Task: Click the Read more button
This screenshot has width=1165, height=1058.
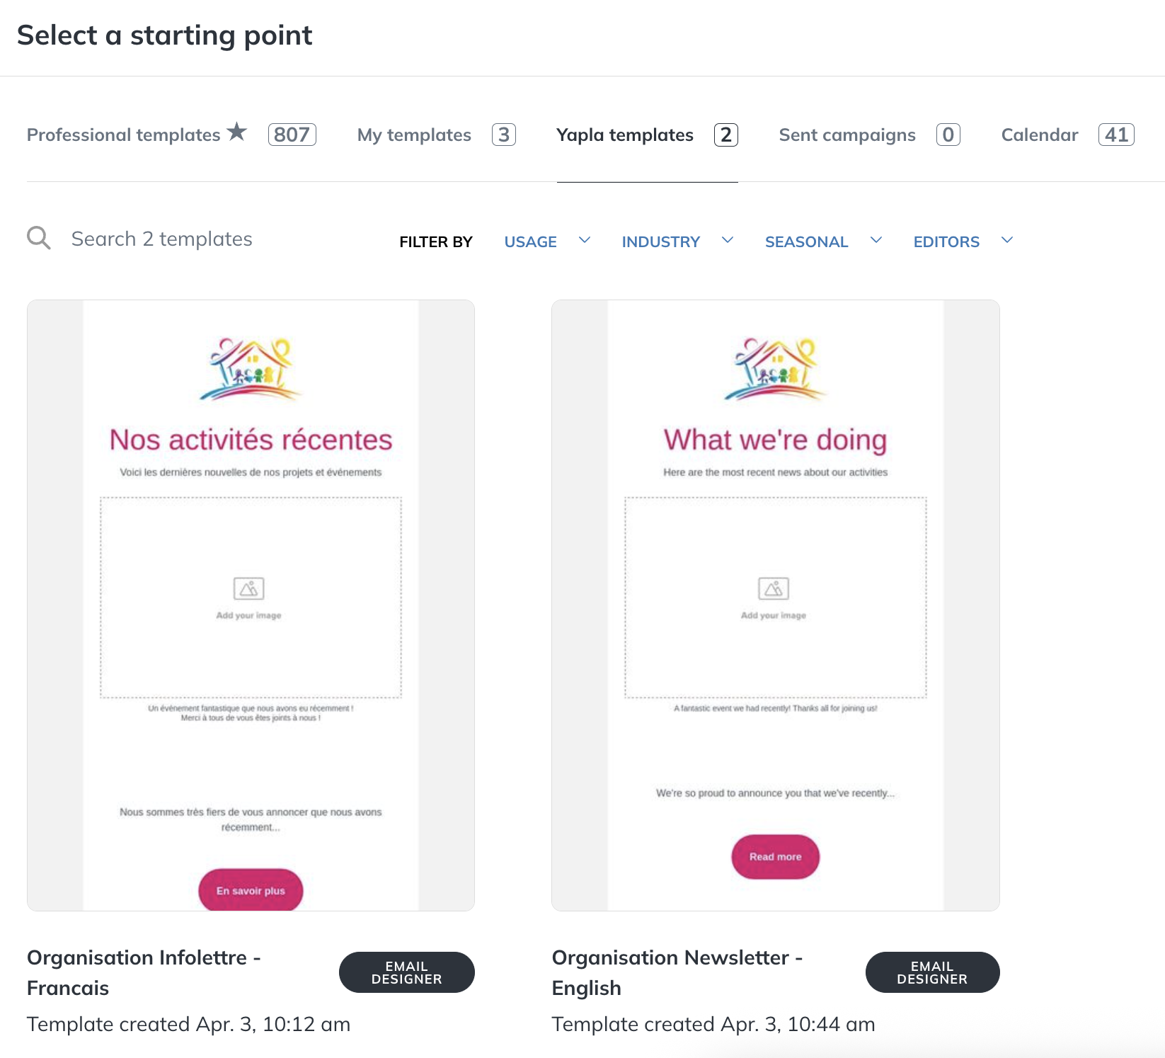Action: [x=776, y=857]
